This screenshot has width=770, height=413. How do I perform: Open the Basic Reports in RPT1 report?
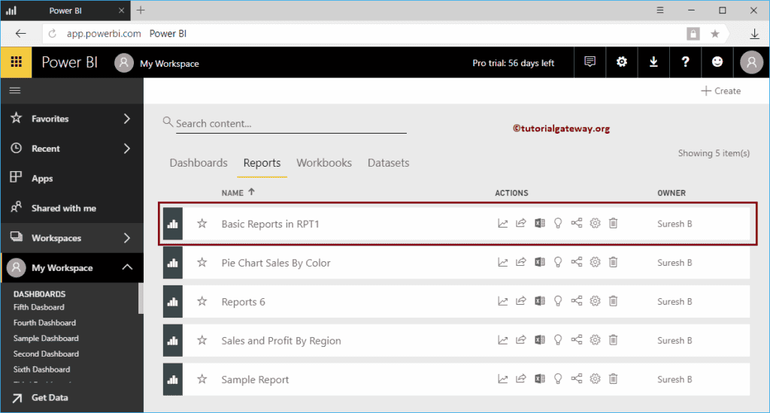270,225
